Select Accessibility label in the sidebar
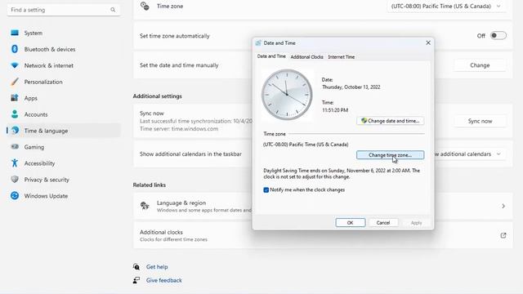 39,163
